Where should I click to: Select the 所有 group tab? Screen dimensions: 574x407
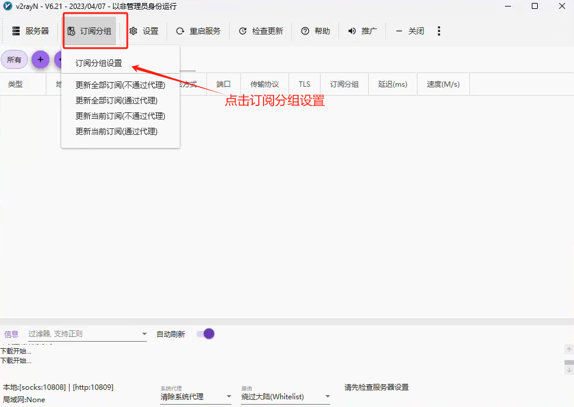coord(14,60)
